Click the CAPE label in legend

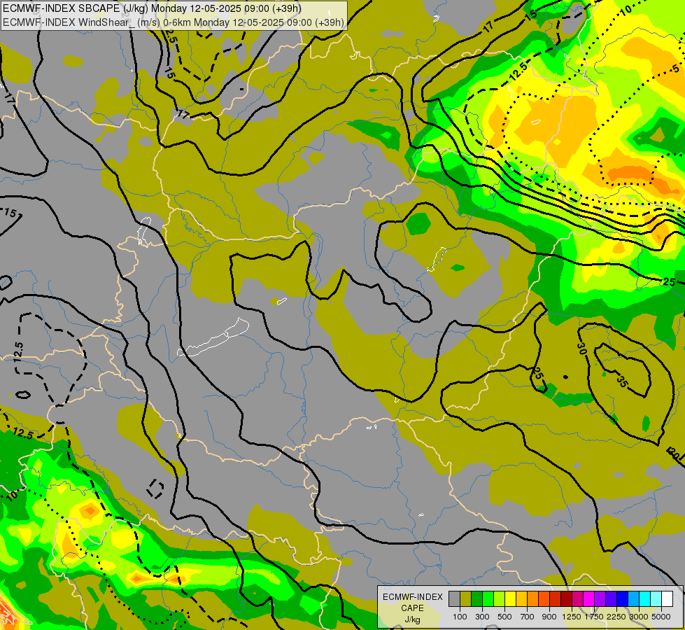[412, 608]
